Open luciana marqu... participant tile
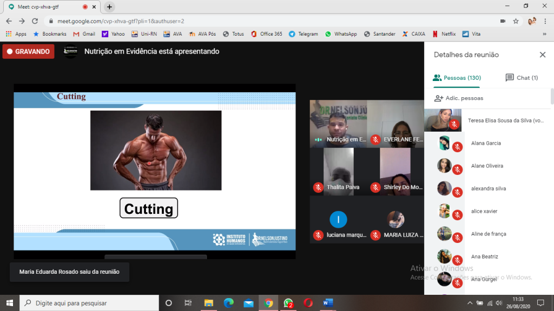The width and height of the screenshot is (554, 311). [x=339, y=220]
